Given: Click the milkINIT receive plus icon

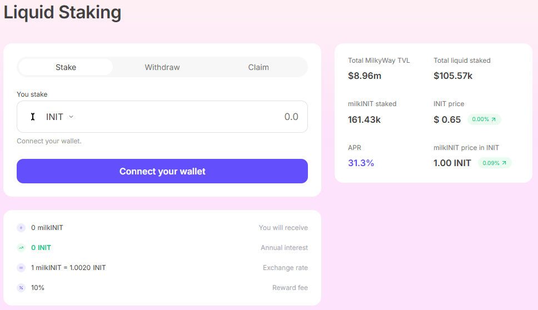Looking at the screenshot, I should (x=21, y=228).
